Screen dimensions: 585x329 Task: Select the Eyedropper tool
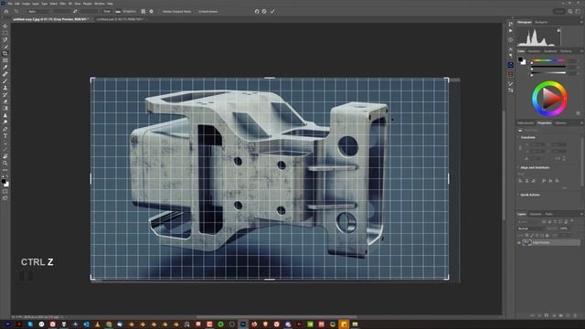click(5, 67)
